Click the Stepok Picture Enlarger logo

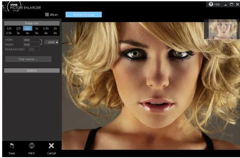click(21, 7)
